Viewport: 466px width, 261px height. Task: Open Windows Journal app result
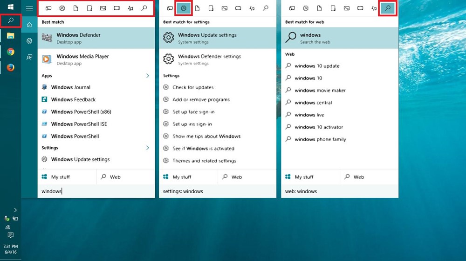[x=96, y=87]
